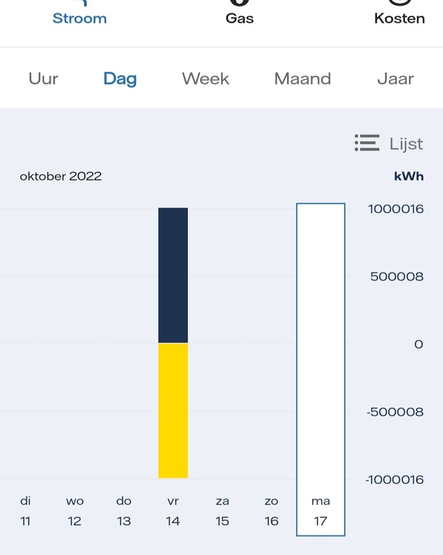This screenshot has width=443, height=555.
Task: Select Thursday do 13 on chart
Action: (123, 511)
